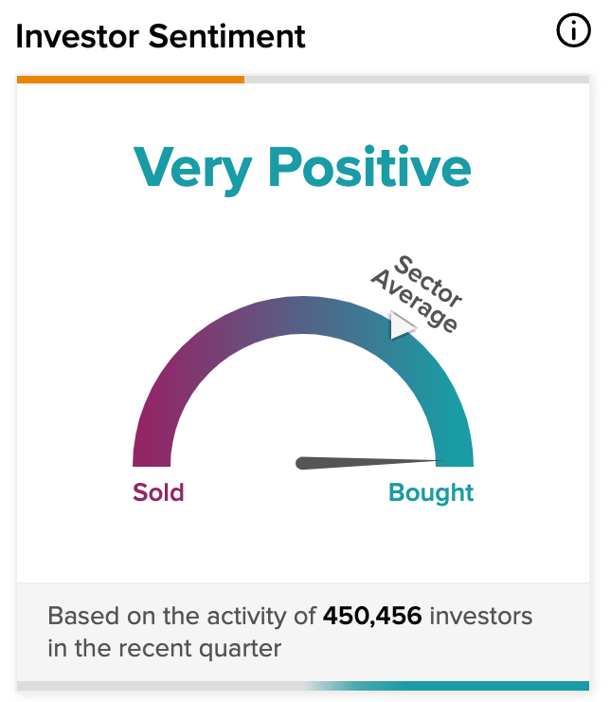Click 'in the recent quarter' text
Screen dimensions: 610x702
[x=165, y=648]
